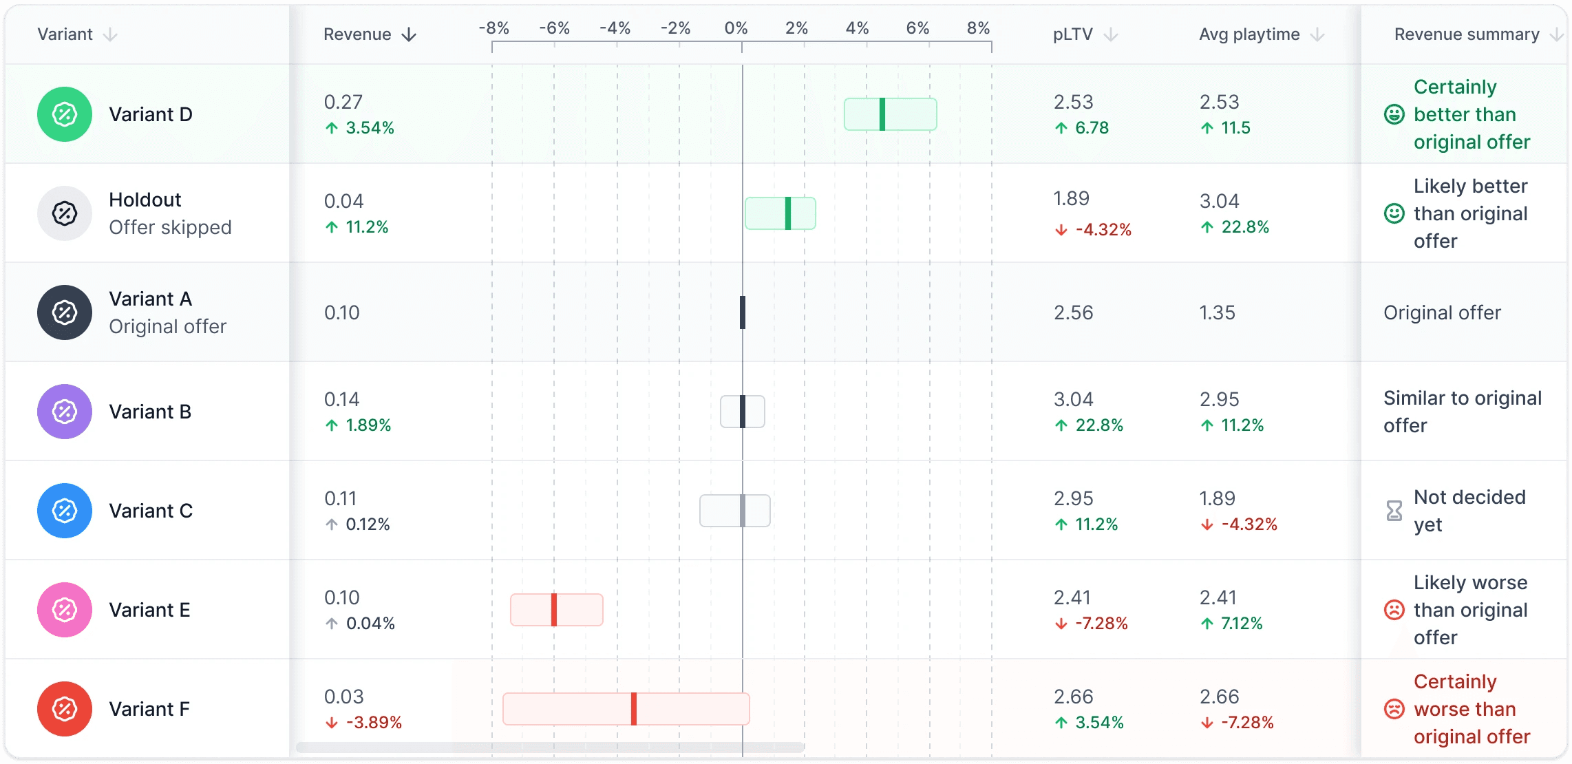The width and height of the screenshot is (1572, 764).
Task: Select the Variant D name
Action: tap(151, 114)
